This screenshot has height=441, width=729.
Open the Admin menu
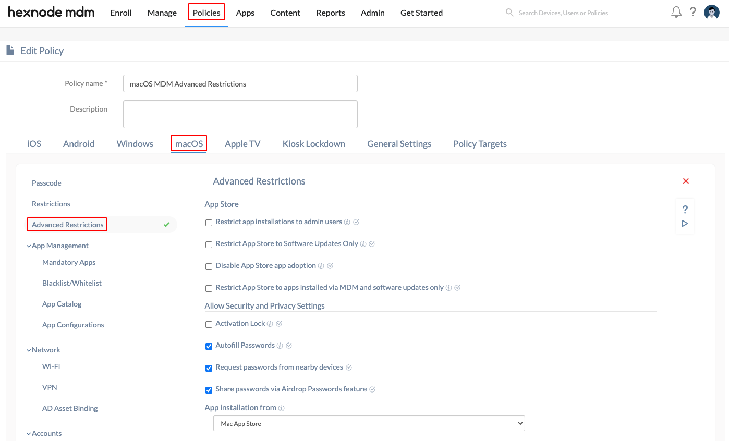(373, 13)
